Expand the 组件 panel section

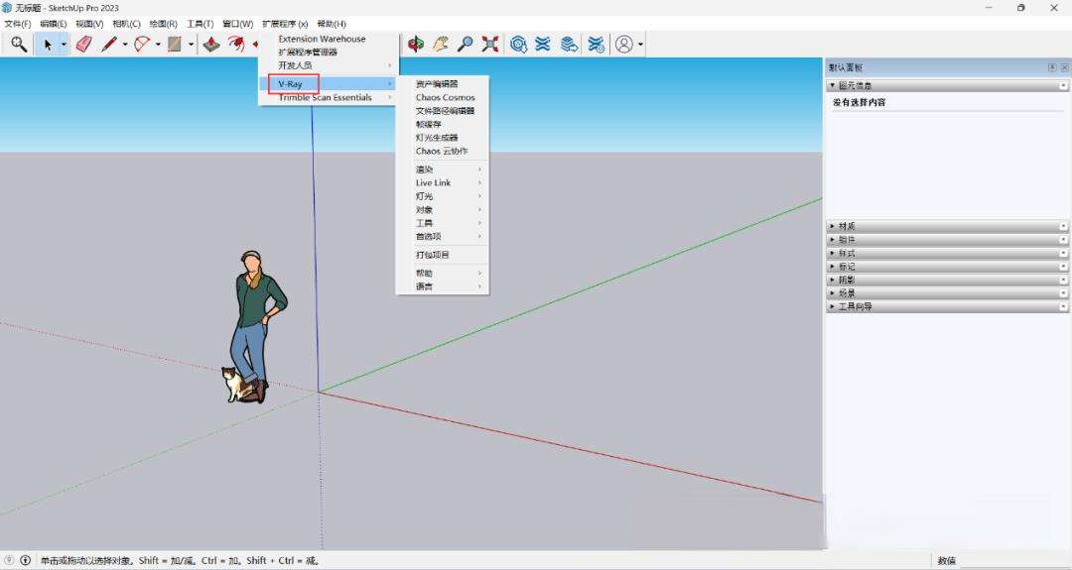tap(947, 240)
